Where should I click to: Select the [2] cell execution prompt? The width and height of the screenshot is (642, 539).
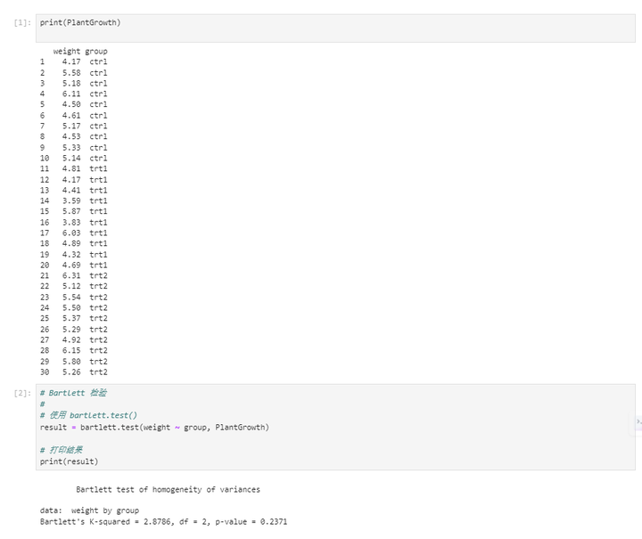[x=22, y=393]
